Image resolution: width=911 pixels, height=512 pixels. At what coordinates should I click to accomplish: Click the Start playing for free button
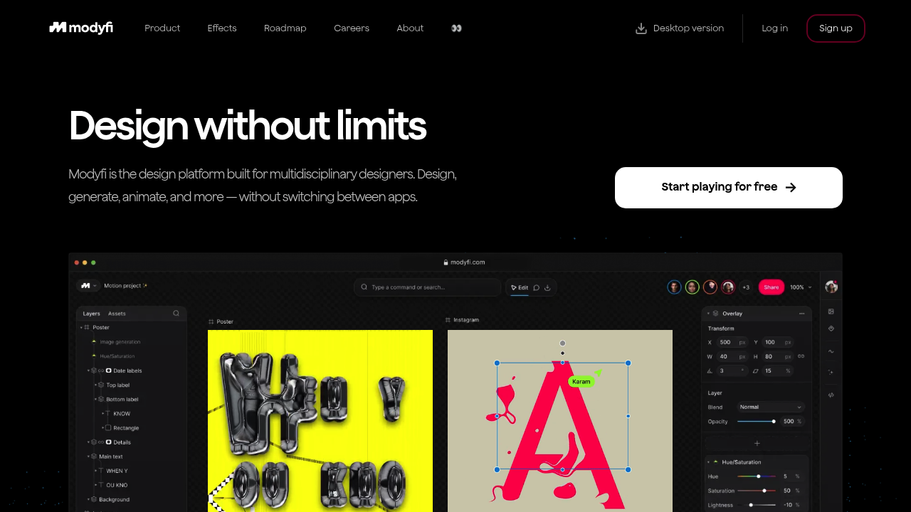[x=729, y=188]
